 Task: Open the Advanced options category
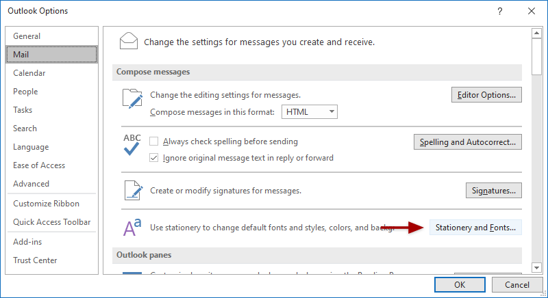(x=31, y=184)
